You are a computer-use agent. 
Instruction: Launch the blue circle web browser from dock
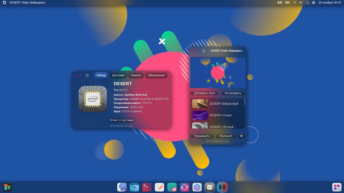(x=134, y=187)
